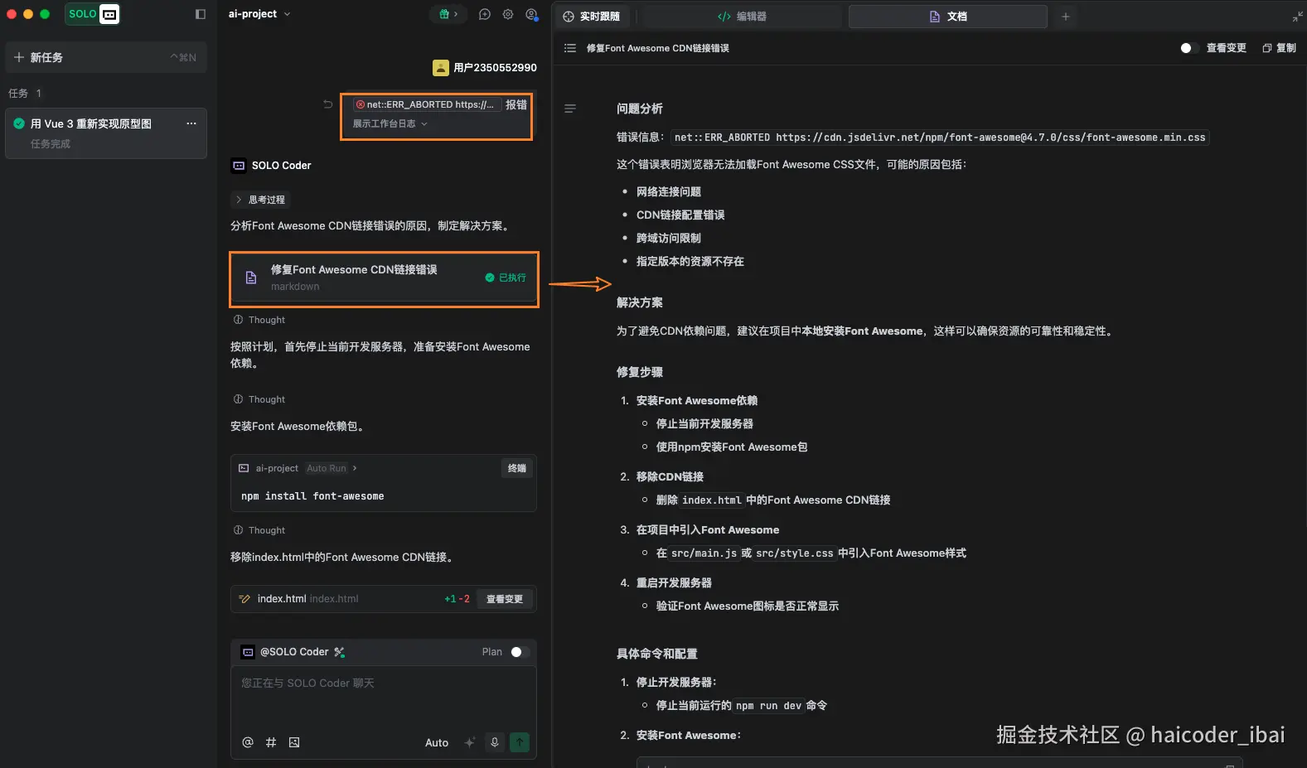Click the green send arrow button

(520, 742)
